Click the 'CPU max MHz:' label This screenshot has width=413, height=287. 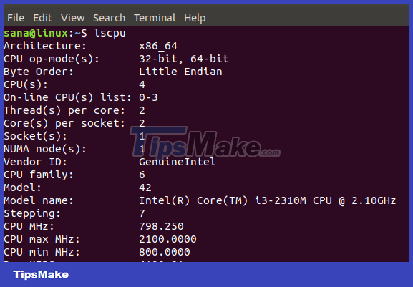click(42, 239)
